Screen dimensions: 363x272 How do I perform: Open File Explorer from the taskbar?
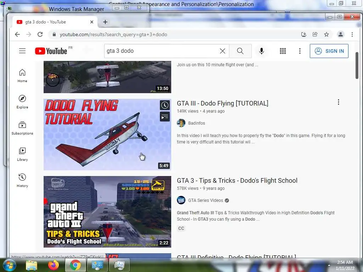pyautogui.click(x=32, y=265)
